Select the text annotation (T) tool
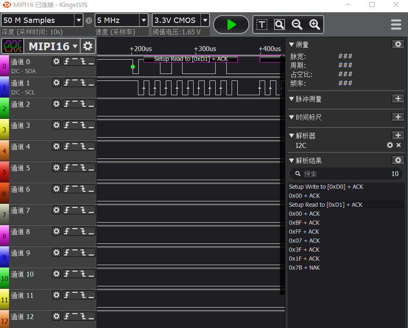This screenshot has height=328, width=408. [x=262, y=25]
